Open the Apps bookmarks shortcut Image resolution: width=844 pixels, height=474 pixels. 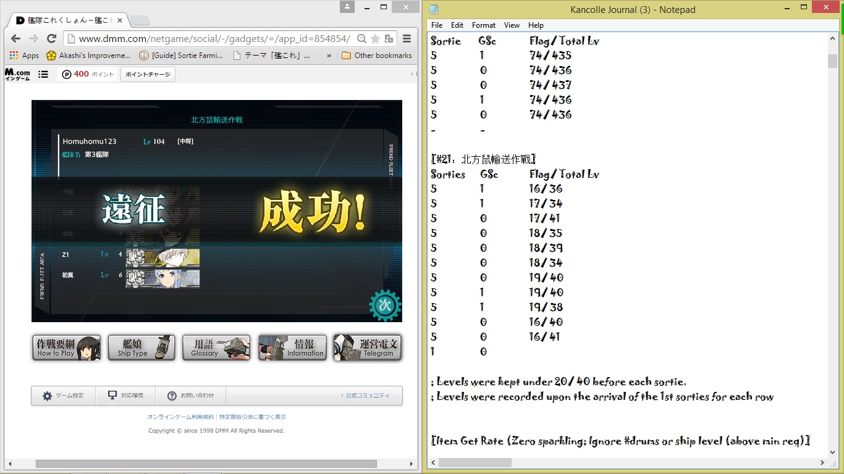coord(24,56)
